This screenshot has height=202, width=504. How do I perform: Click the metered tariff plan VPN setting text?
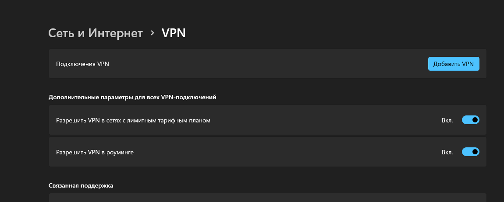pos(133,120)
